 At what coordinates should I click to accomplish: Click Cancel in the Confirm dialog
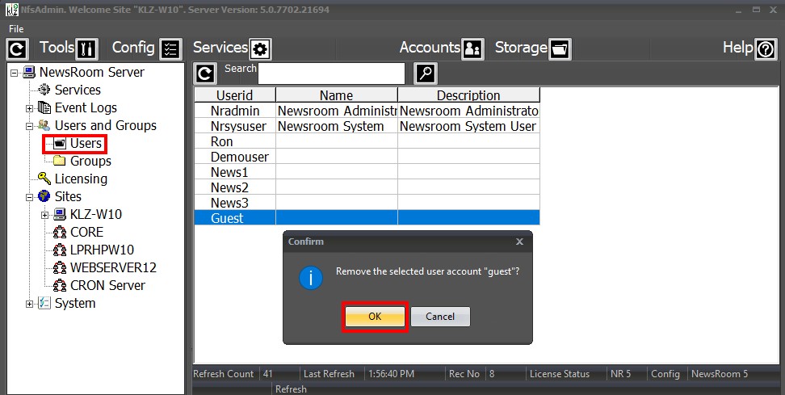point(440,317)
